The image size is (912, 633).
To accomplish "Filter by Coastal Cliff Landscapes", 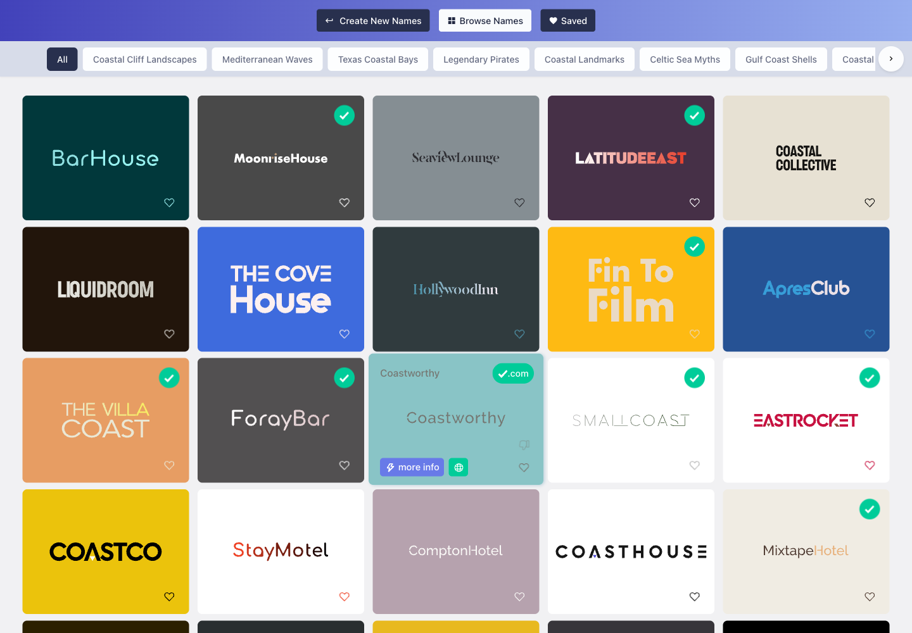I will (145, 60).
